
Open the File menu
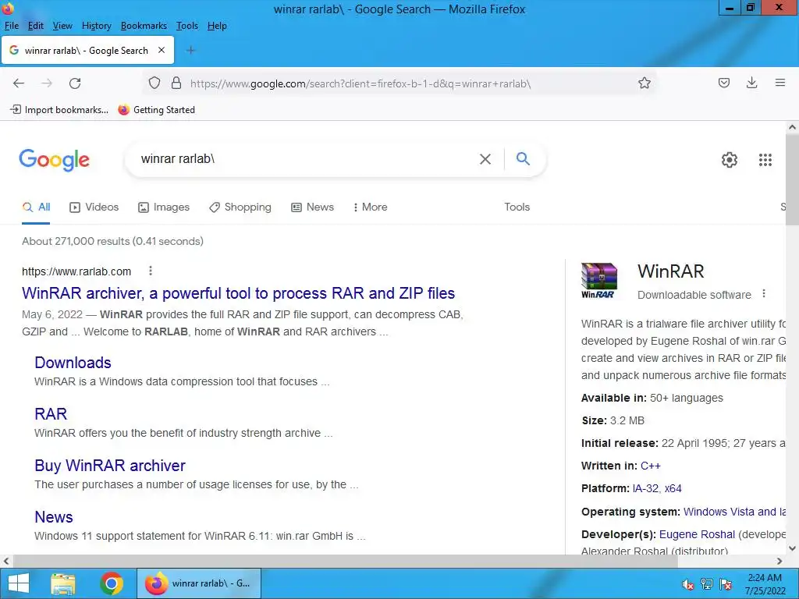pyautogui.click(x=11, y=26)
